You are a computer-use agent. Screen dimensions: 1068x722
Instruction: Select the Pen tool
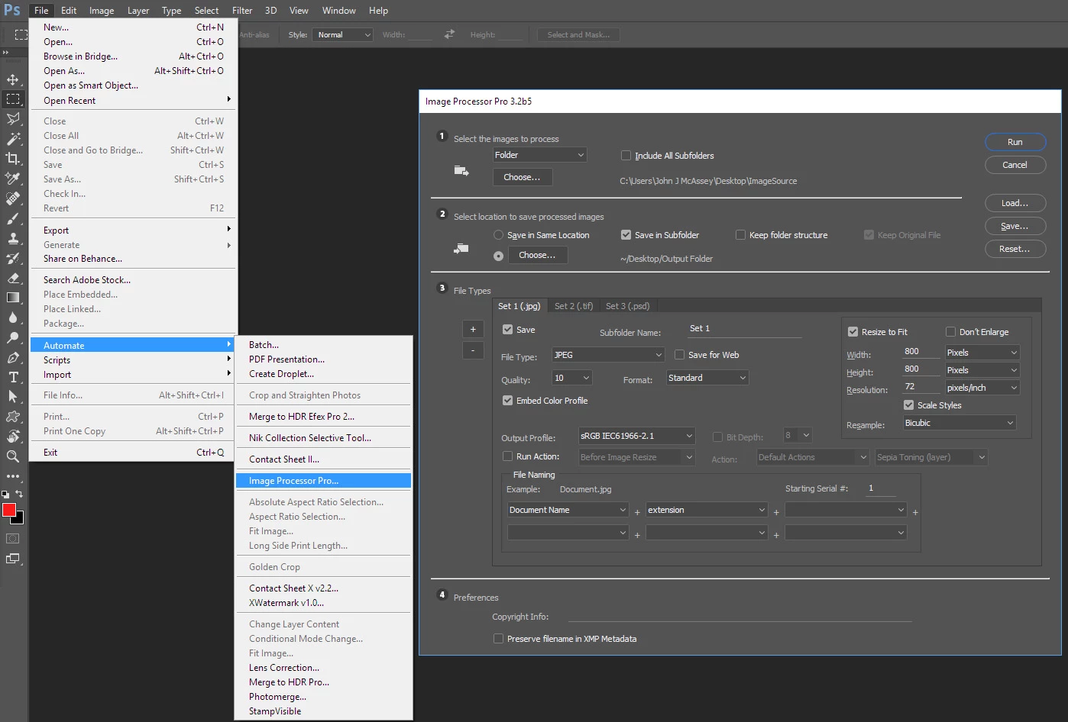(13, 357)
